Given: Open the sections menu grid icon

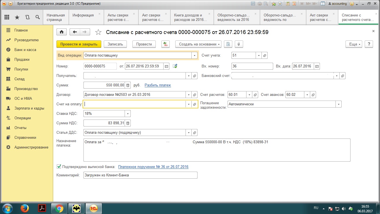Looking at the screenshot, I should [x=7, y=17].
